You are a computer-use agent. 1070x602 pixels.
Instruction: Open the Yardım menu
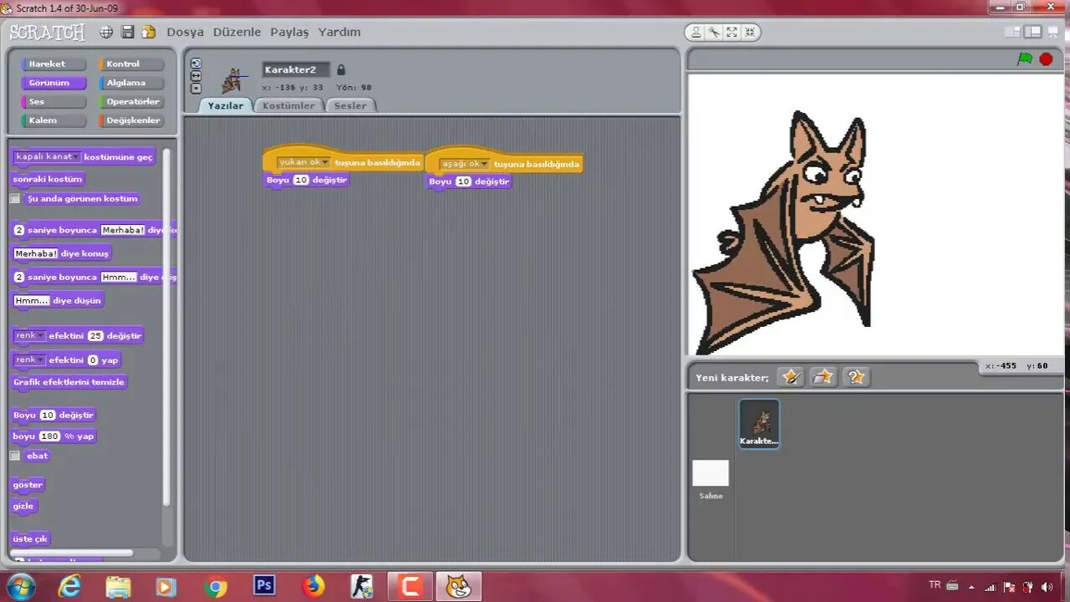tap(339, 32)
